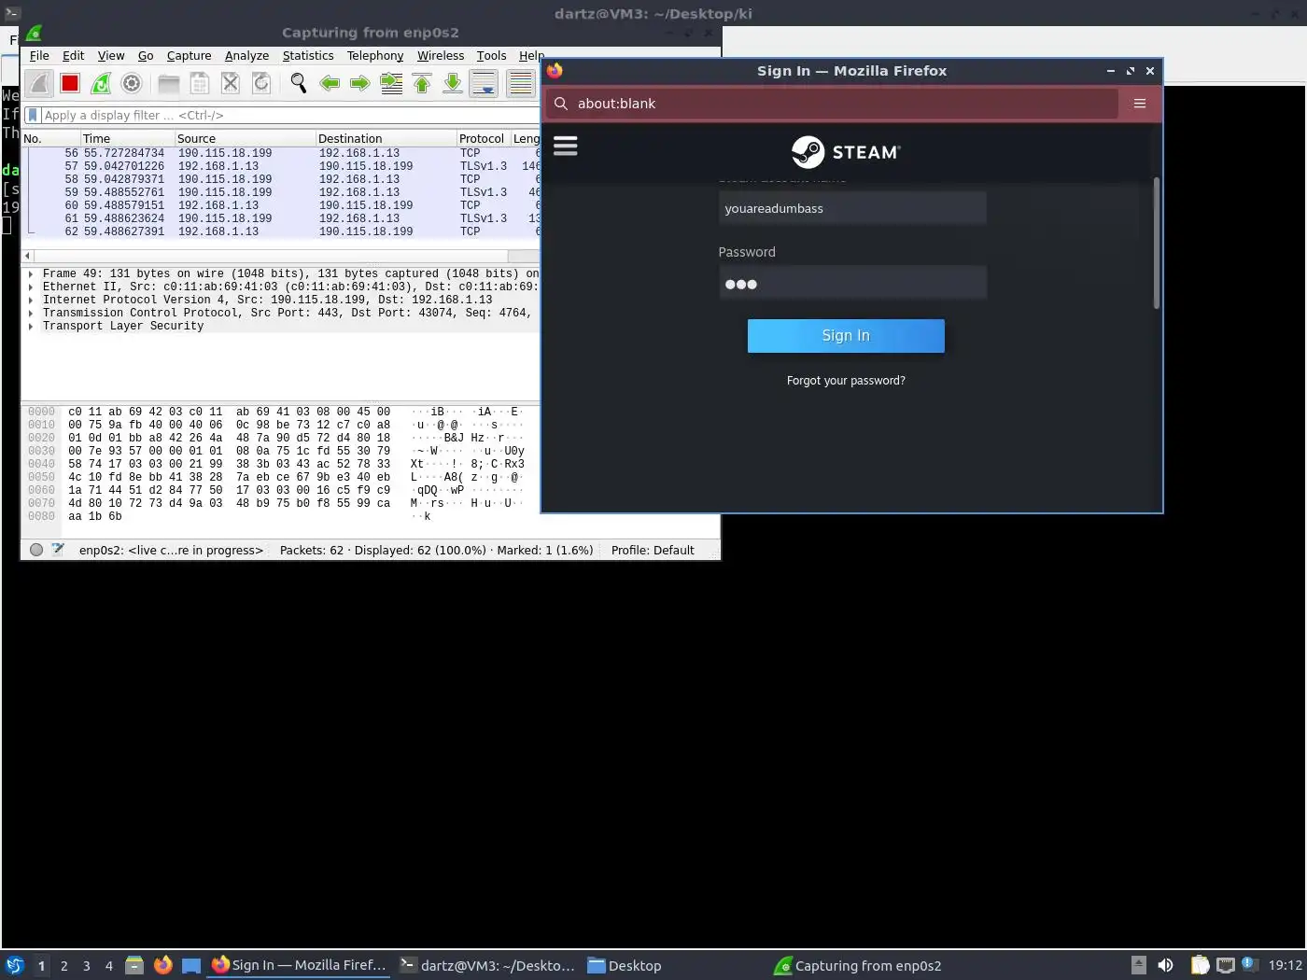Sort packets by Destination column header

click(x=386, y=138)
